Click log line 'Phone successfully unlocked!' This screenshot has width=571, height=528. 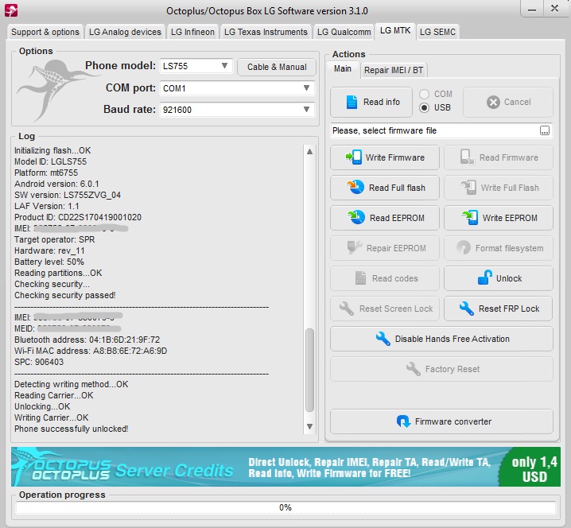pos(71,429)
